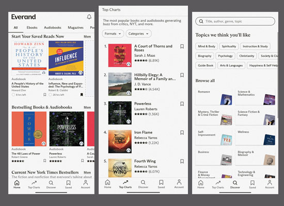The height and width of the screenshot is (206, 284).
Task: Go Home from the Top Charts screen nav
Action: pos(107,184)
